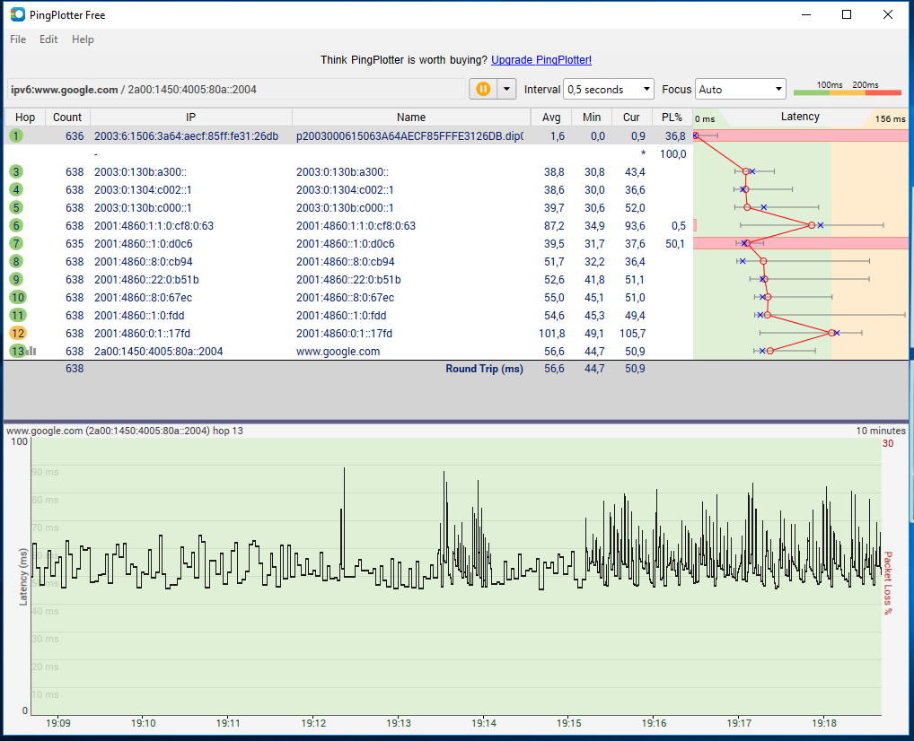Click the 19:15 timeline marker
The height and width of the screenshot is (741, 914).
[x=569, y=723]
